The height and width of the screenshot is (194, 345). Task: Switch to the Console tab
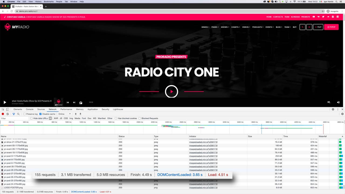[30, 109]
